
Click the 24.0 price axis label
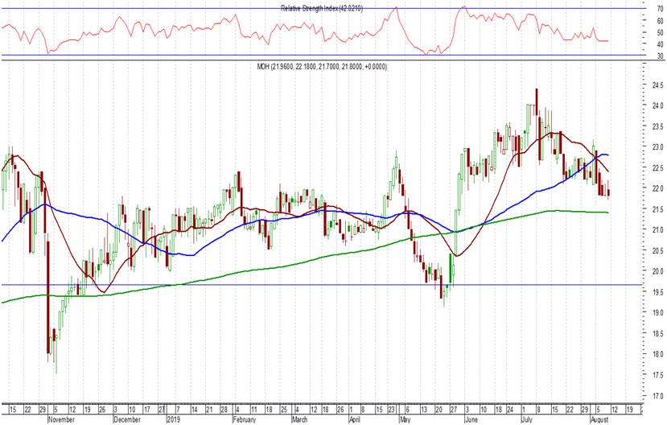click(658, 105)
